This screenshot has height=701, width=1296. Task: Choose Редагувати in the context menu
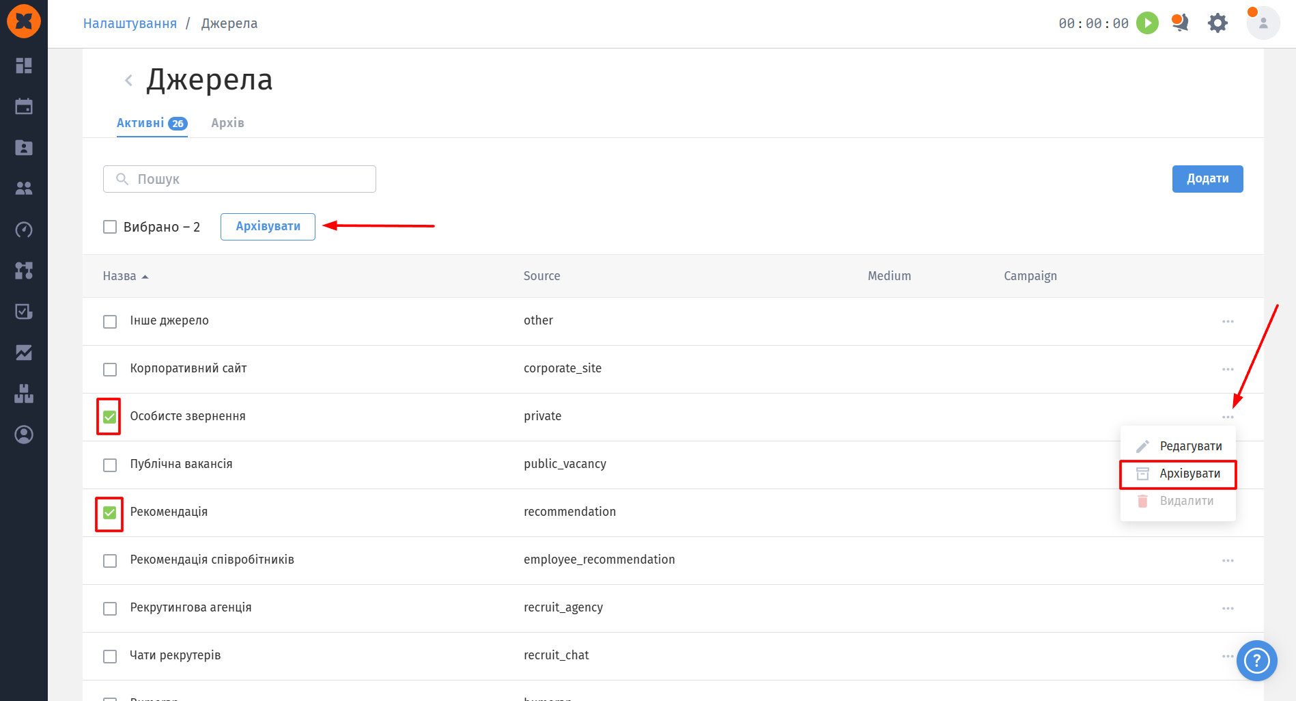[x=1179, y=446]
